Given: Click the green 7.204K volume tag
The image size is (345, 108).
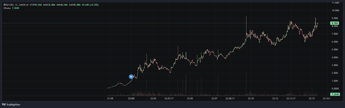Looking at the screenshot, I should [x=335, y=94].
